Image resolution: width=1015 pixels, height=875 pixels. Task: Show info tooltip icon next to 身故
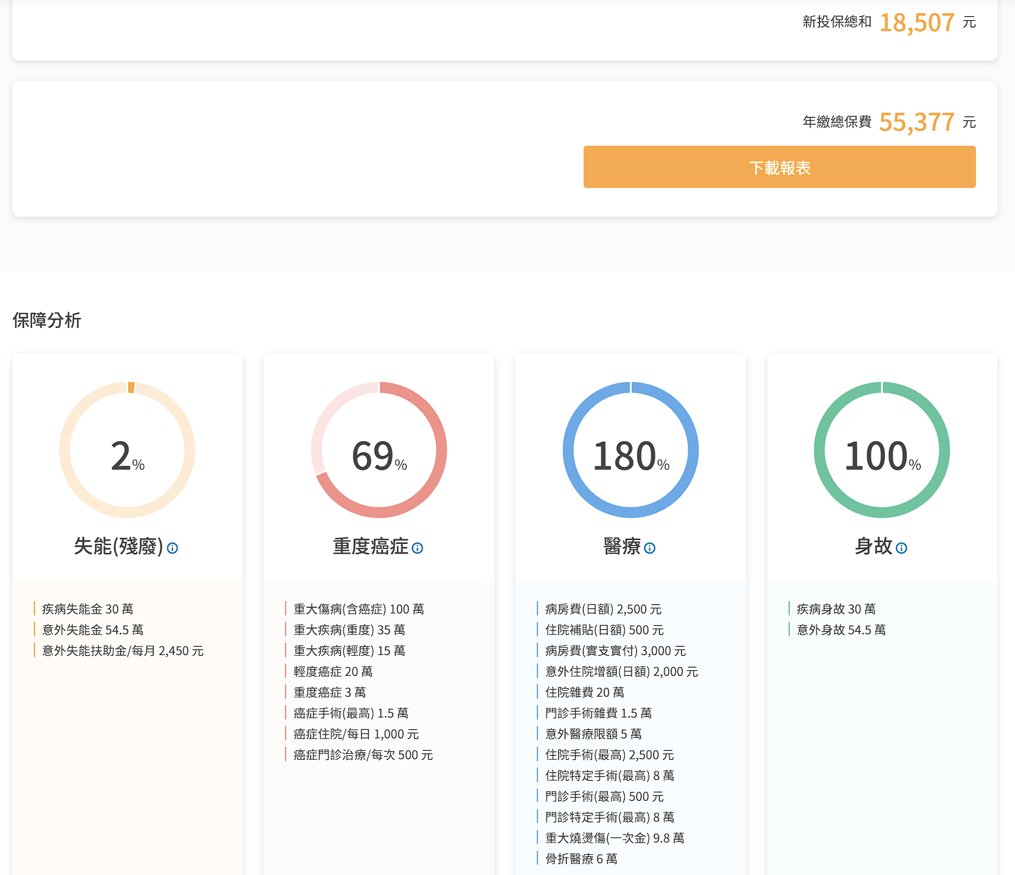pos(901,548)
